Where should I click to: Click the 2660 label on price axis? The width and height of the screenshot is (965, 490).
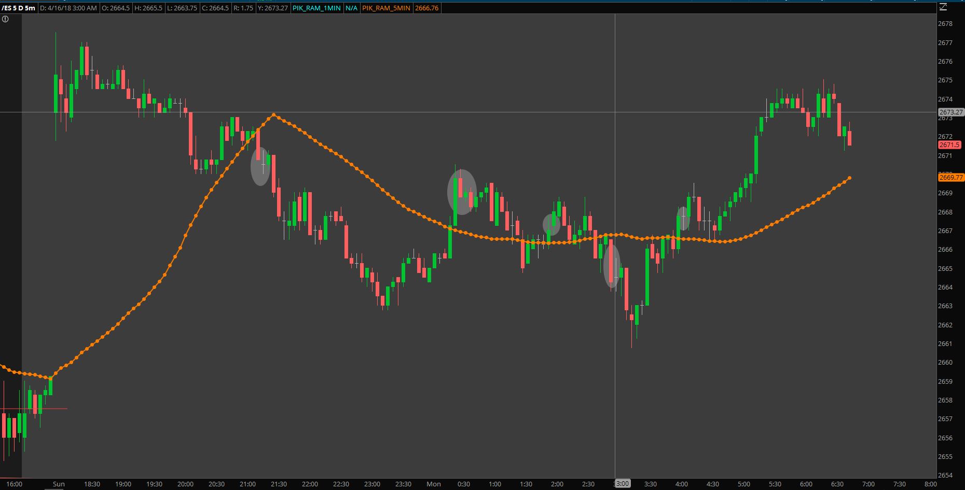(x=945, y=363)
